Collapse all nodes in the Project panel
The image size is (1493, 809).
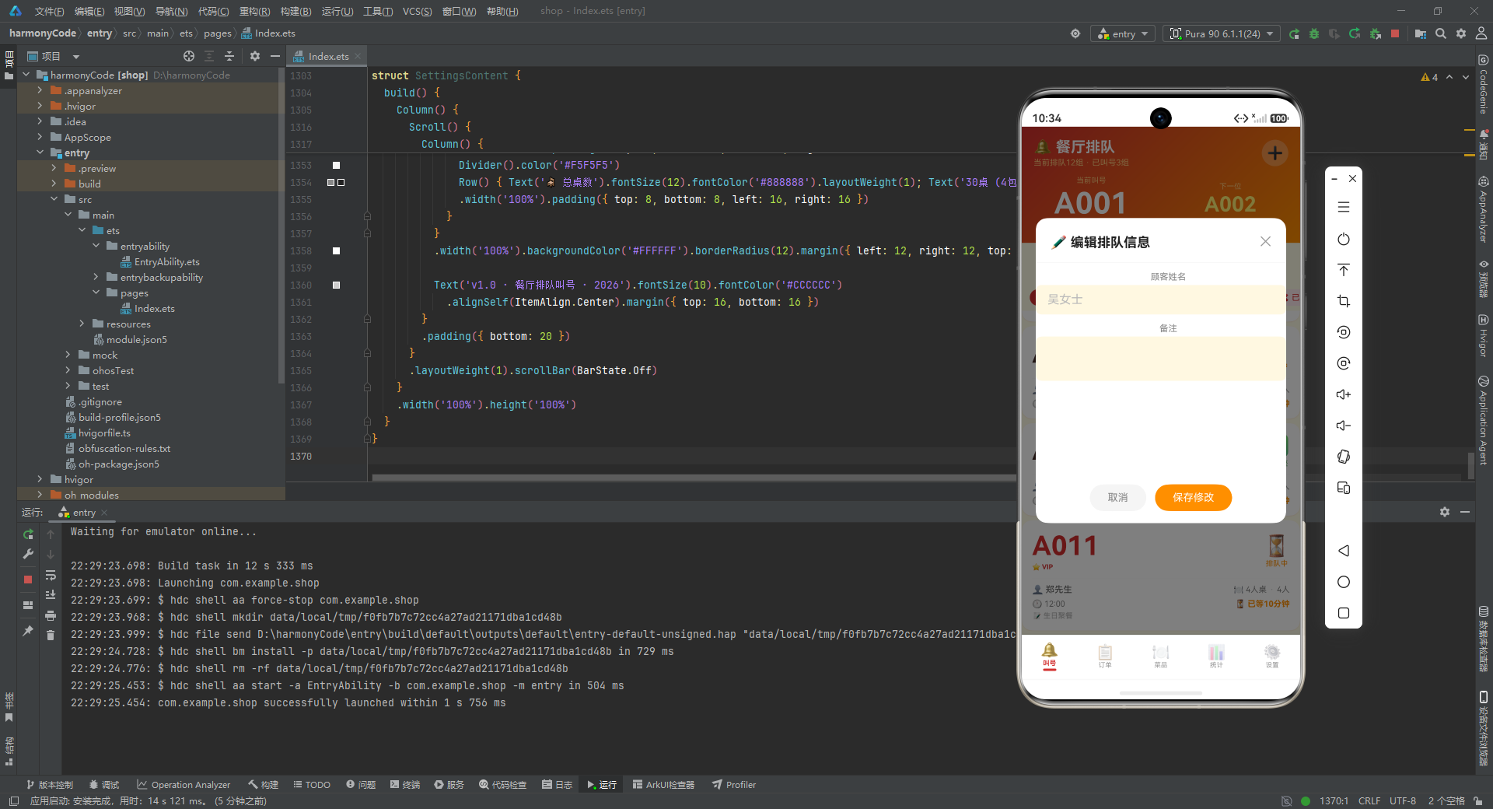229,56
